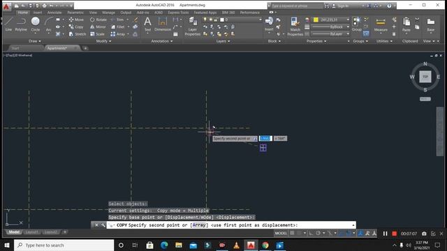
Task: Expand the Modify panel
Action: [103, 41]
